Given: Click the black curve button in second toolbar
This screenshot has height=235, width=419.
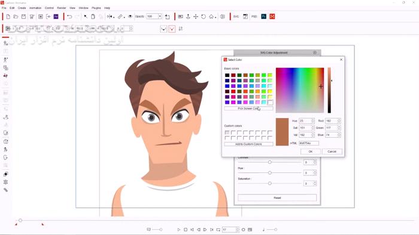Looking at the screenshot, I should [163, 29].
